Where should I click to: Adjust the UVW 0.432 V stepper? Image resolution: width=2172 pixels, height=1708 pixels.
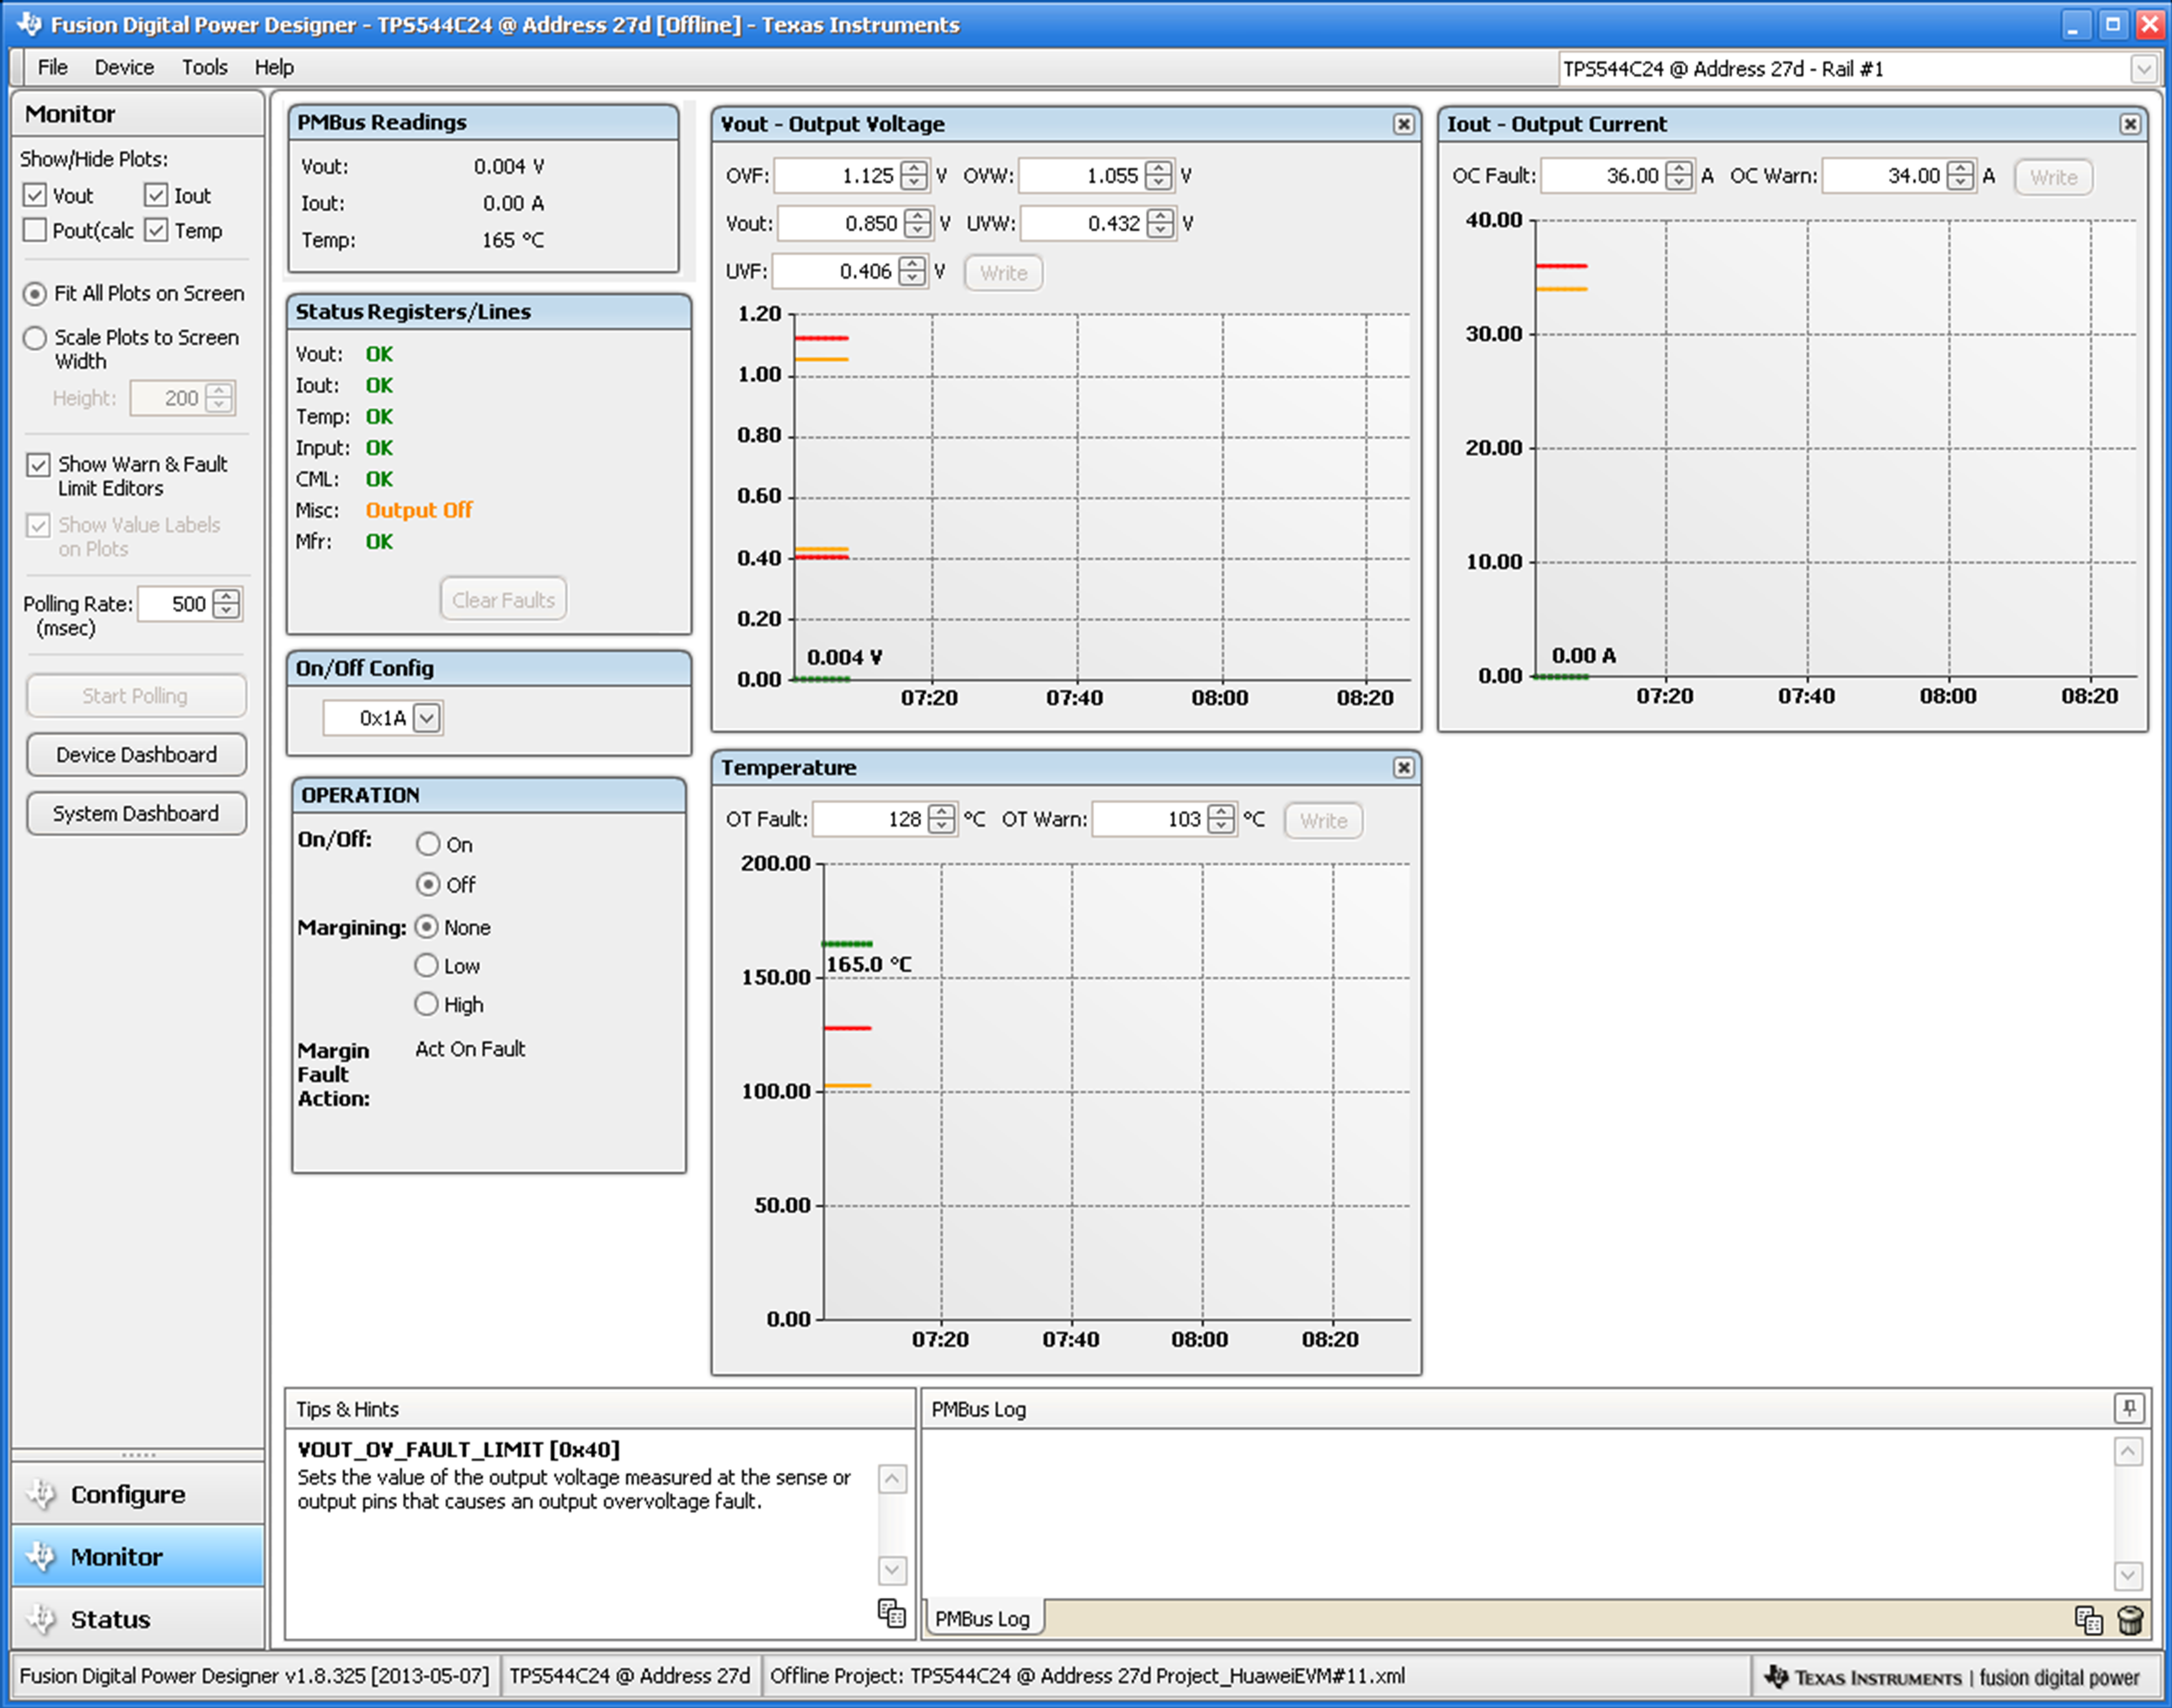1160,223
